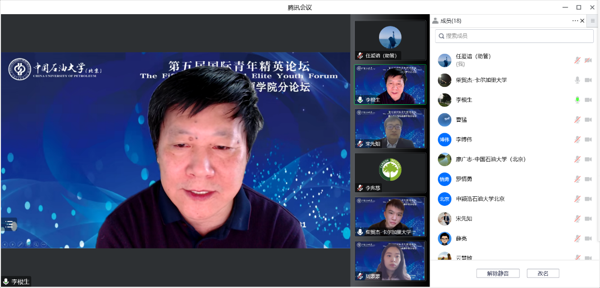Close the members panel
600x288 pixels.
582,21
